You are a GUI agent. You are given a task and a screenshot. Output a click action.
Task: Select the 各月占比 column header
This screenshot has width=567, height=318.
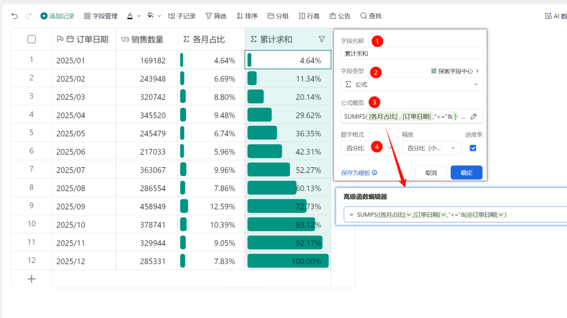pos(211,39)
